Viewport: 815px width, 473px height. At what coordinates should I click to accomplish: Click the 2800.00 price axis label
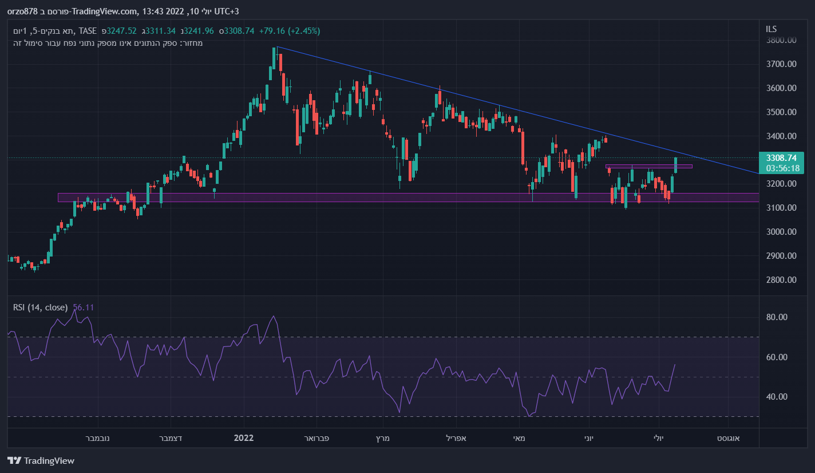pyautogui.click(x=782, y=280)
